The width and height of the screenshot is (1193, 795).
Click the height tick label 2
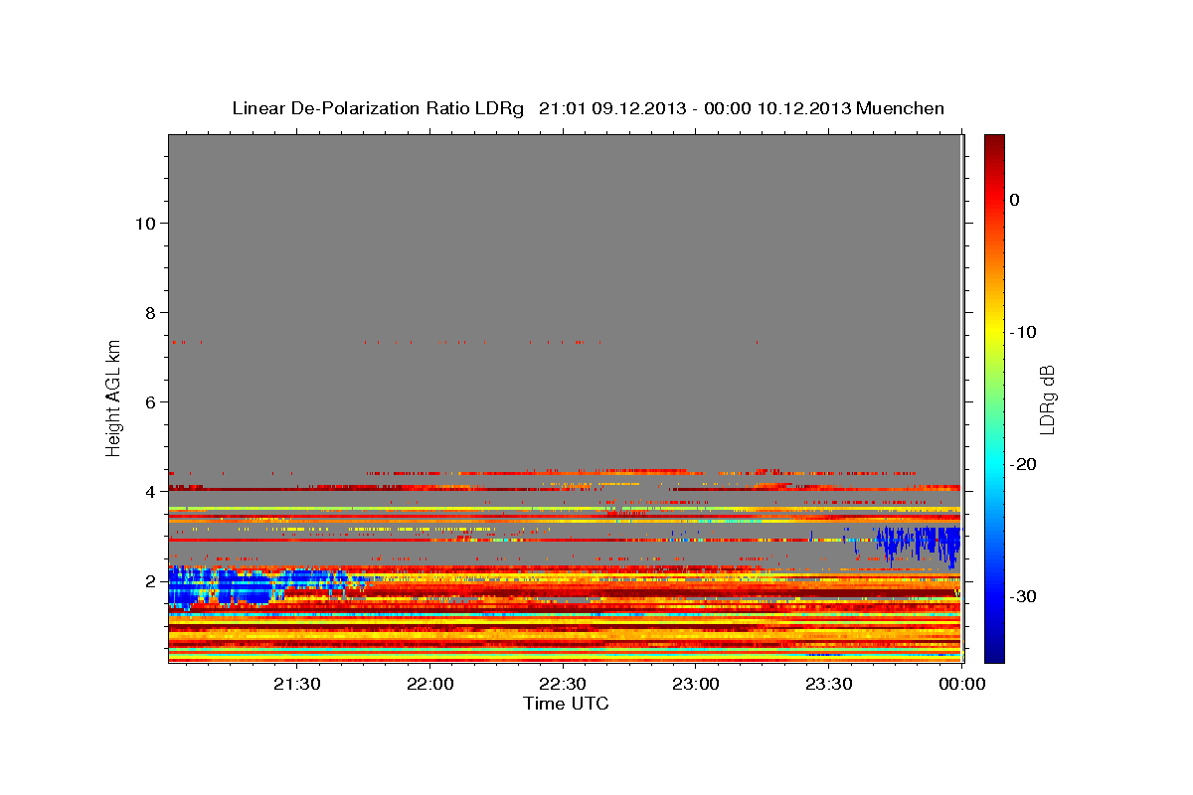click(x=150, y=580)
